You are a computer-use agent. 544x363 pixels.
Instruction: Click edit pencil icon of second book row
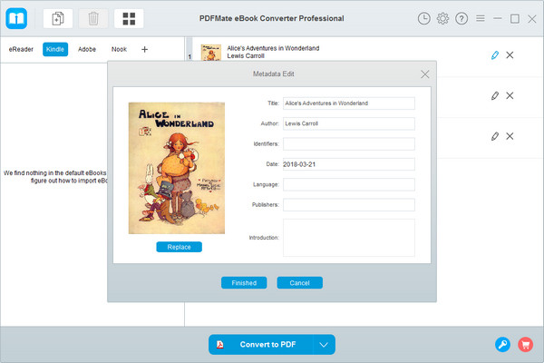495,95
